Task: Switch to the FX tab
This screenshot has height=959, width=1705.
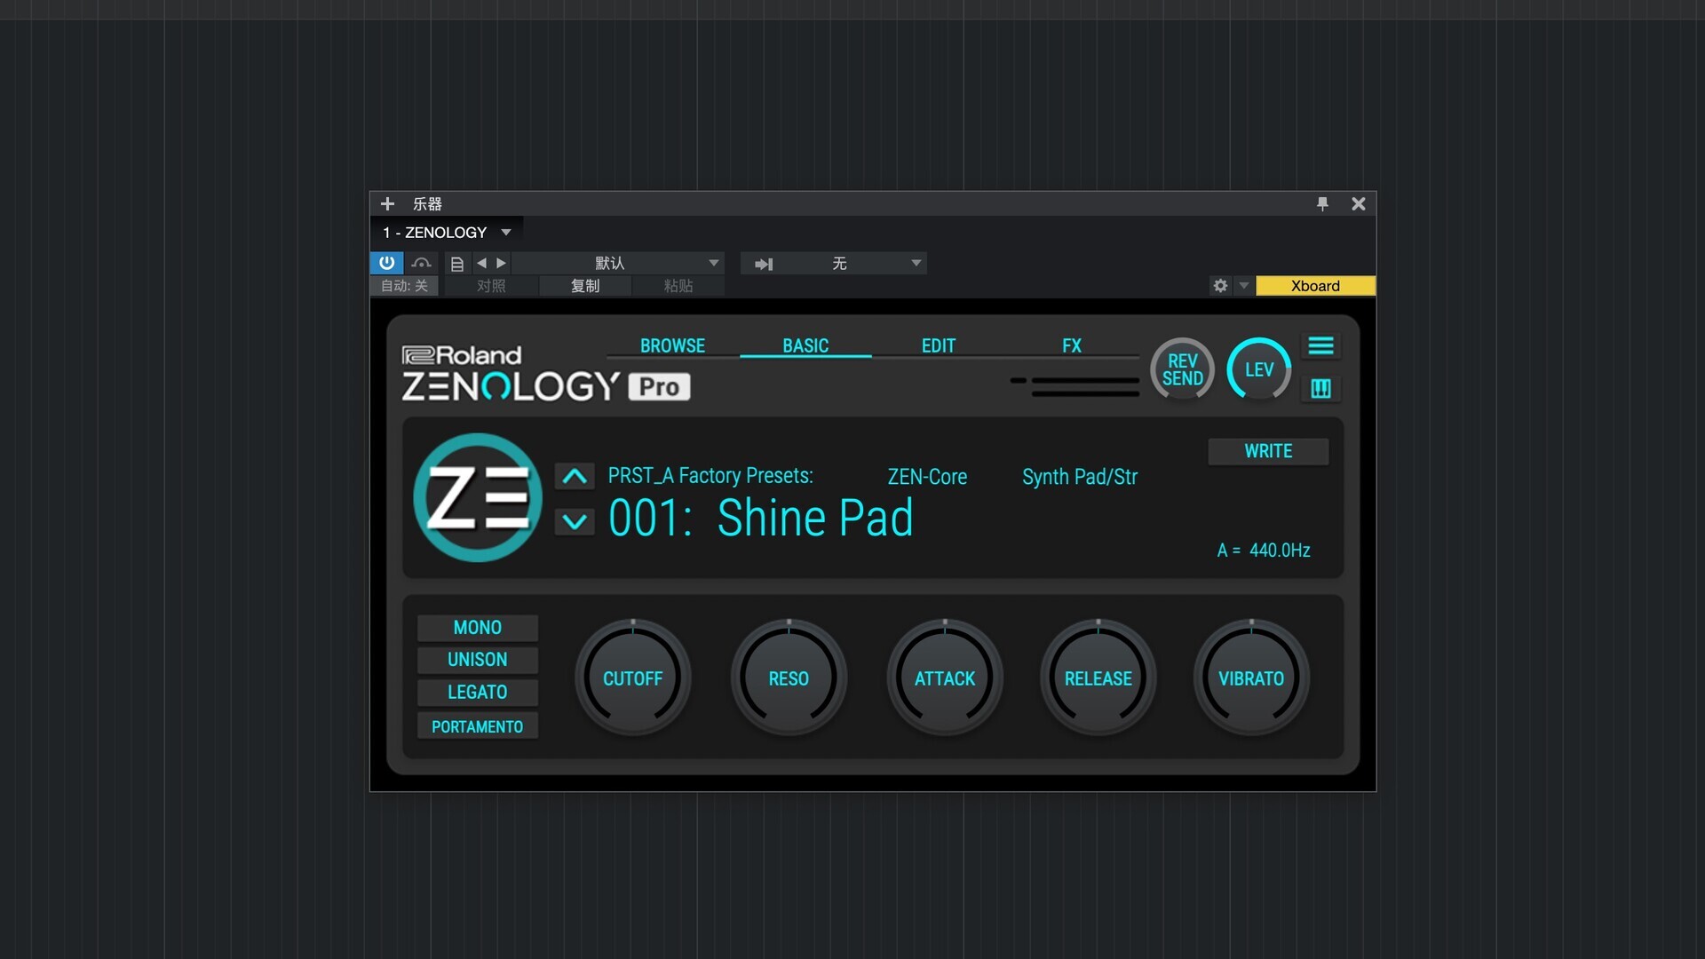Action: click(x=1071, y=345)
